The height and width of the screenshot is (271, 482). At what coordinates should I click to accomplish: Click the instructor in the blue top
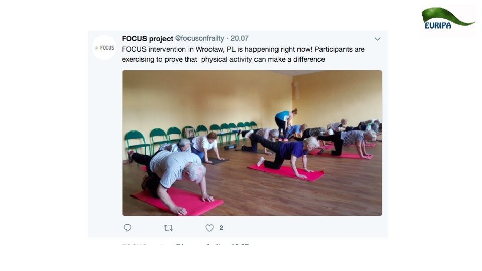click(x=285, y=124)
